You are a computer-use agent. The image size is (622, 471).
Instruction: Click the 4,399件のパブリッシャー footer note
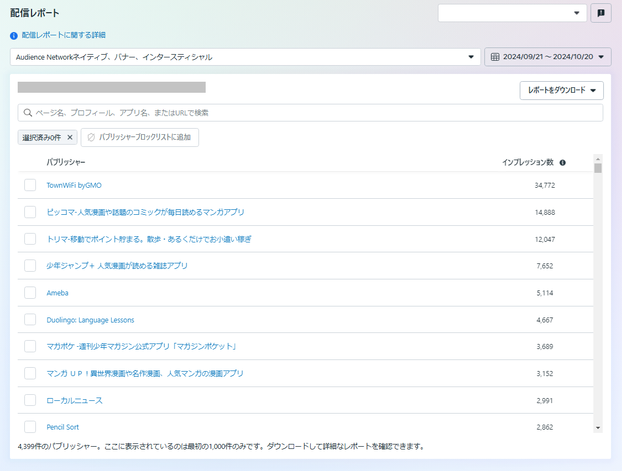click(x=222, y=447)
